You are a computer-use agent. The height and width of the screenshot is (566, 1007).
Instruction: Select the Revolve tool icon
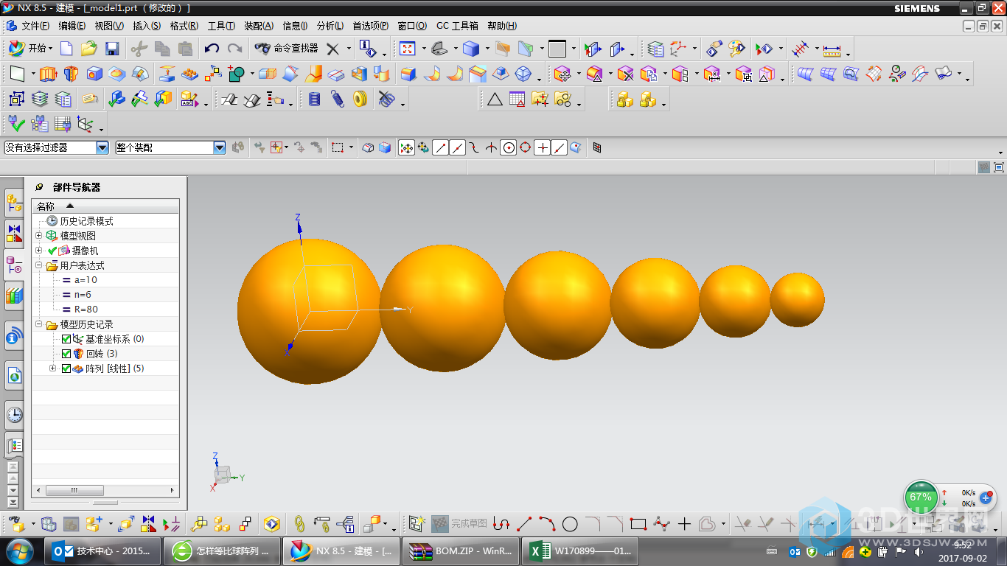coord(71,74)
